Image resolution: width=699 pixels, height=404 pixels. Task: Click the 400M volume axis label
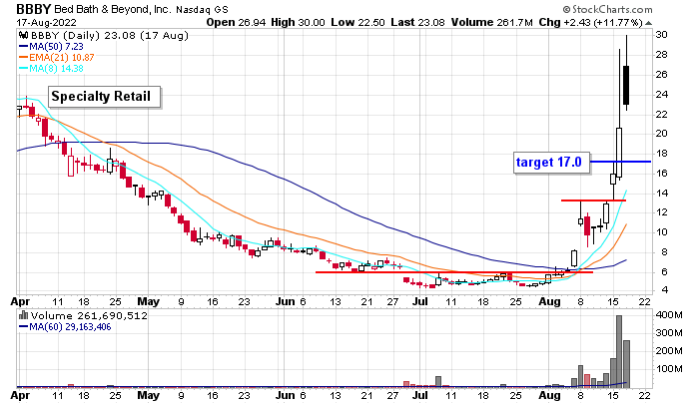669,315
